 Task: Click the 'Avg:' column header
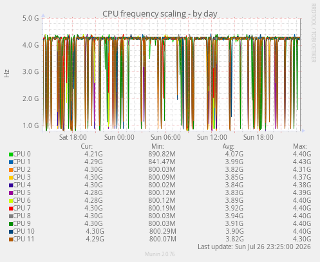point(229,146)
